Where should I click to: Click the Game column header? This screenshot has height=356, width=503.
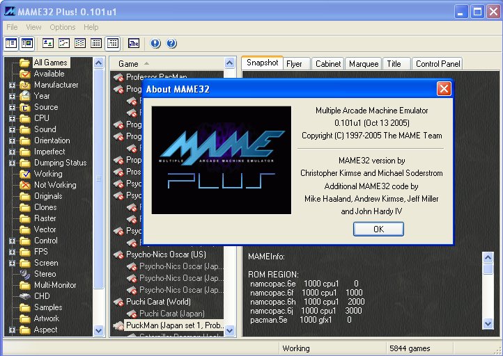167,64
